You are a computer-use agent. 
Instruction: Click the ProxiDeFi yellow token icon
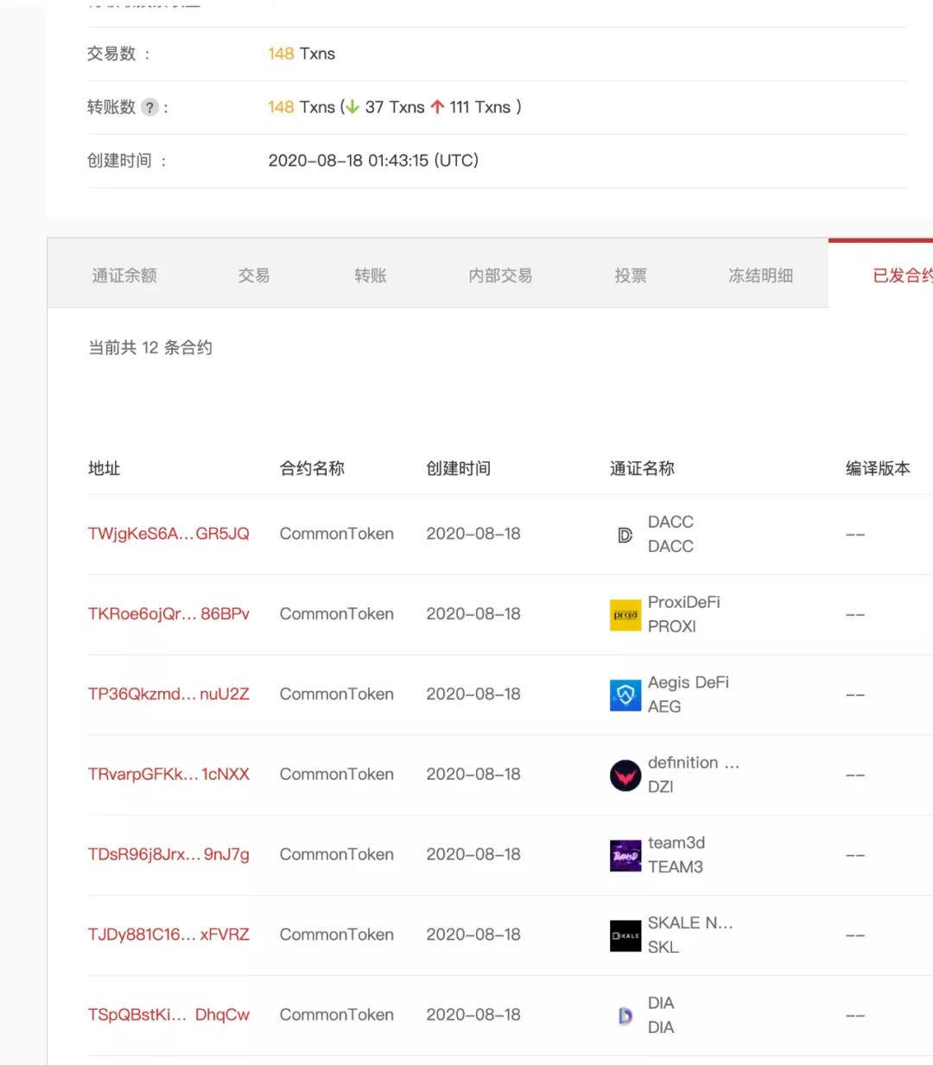pyautogui.click(x=625, y=615)
